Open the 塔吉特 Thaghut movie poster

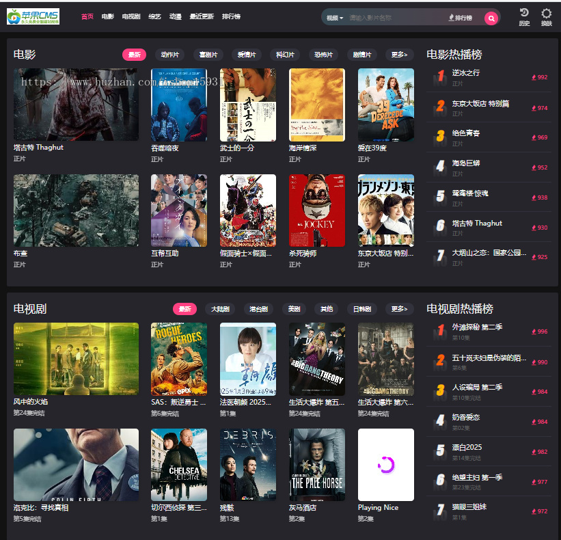(76, 105)
